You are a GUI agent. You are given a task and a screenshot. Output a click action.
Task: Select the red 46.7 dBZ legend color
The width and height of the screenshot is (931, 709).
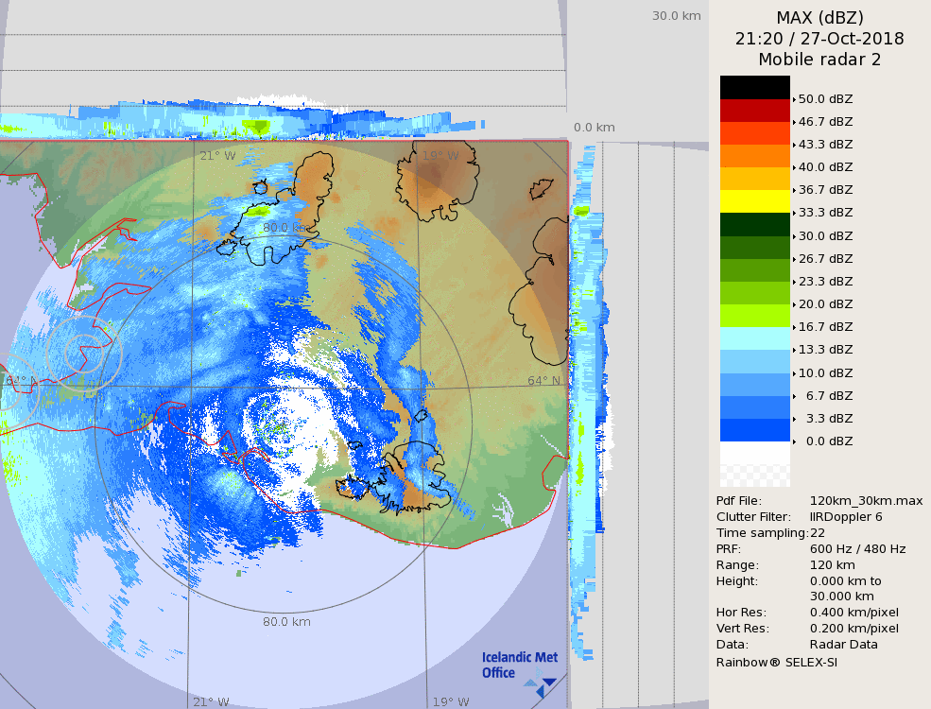pos(754,111)
